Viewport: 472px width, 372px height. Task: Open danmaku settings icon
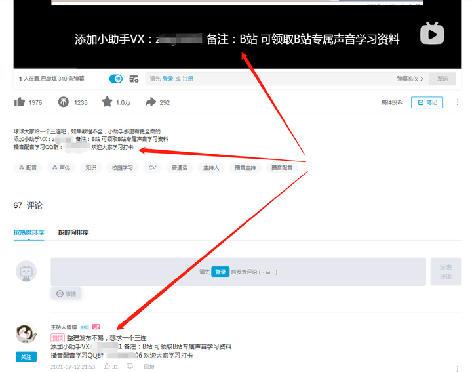(x=134, y=79)
